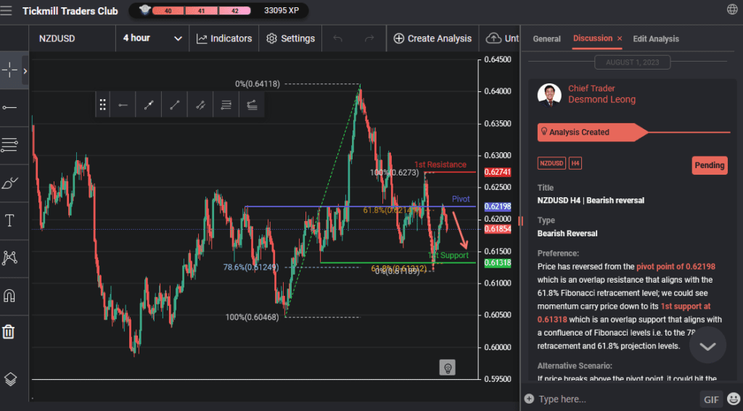Grab the floating line toolbar drag handle
The height and width of the screenshot is (411, 743).
pyautogui.click(x=102, y=105)
